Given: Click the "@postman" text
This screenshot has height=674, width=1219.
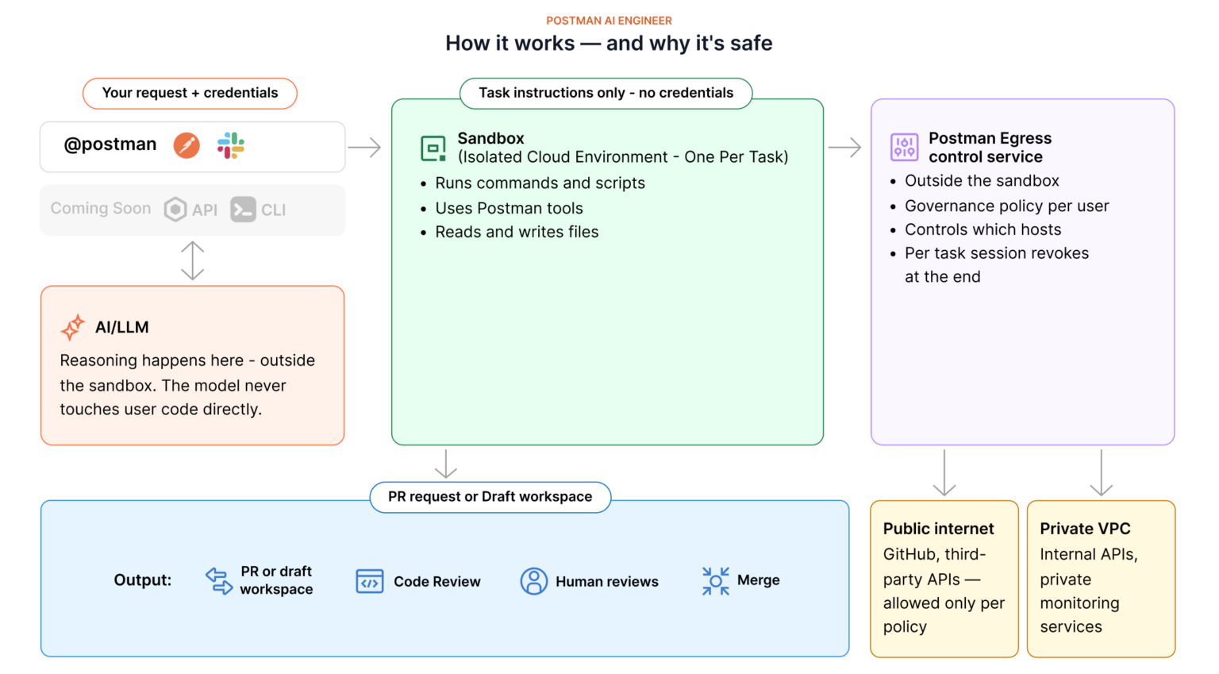Looking at the screenshot, I should pyautogui.click(x=110, y=144).
